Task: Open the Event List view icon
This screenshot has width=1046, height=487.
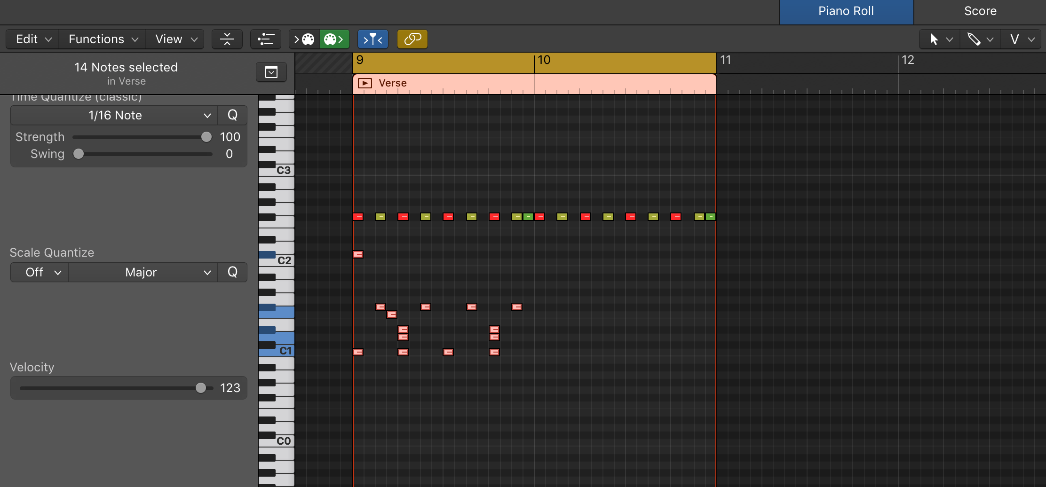Action: click(266, 39)
